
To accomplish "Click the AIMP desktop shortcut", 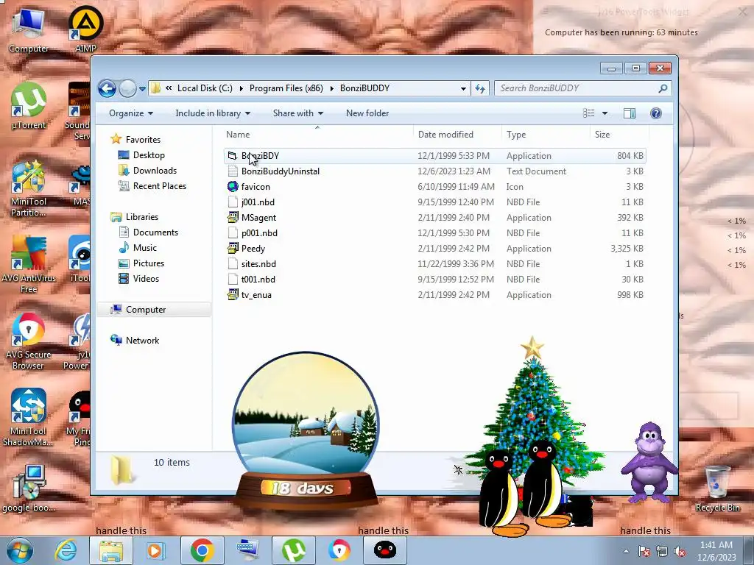I will point(85,29).
